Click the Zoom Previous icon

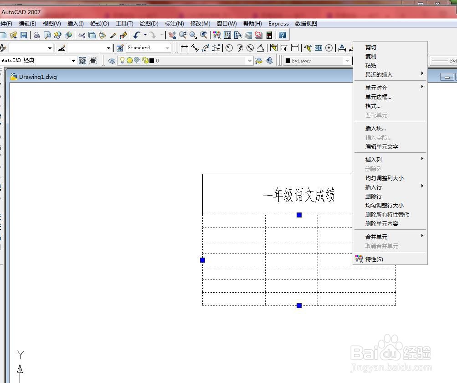pos(203,35)
